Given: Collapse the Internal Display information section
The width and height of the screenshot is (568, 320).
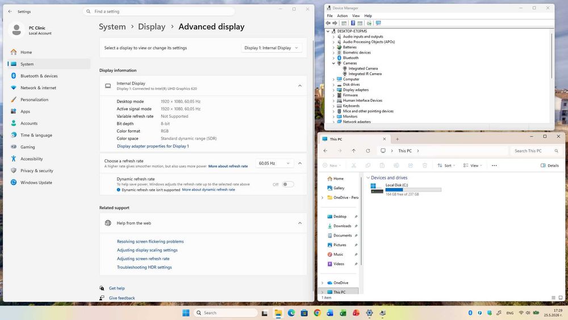Looking at the screenshot, I should click(300, 86).
